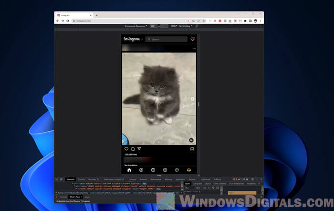Image resolution: width=334 pixels, height=211 pixels.
Task: Advance to the next carousel image arrow
Action: point(192,99)
